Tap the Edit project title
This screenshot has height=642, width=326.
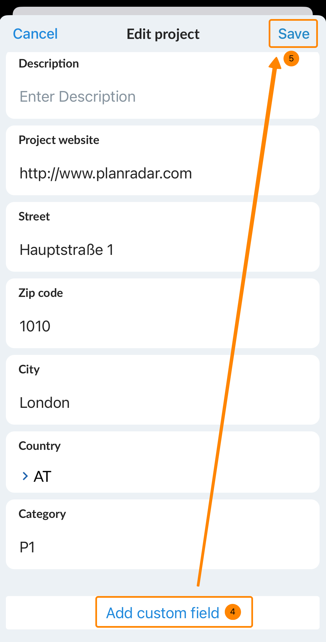(163, 34)
